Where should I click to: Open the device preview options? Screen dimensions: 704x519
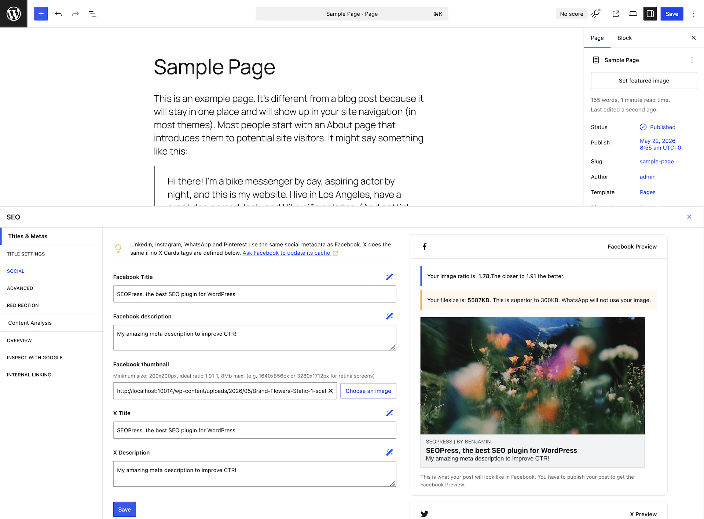(x=633, y=14)
